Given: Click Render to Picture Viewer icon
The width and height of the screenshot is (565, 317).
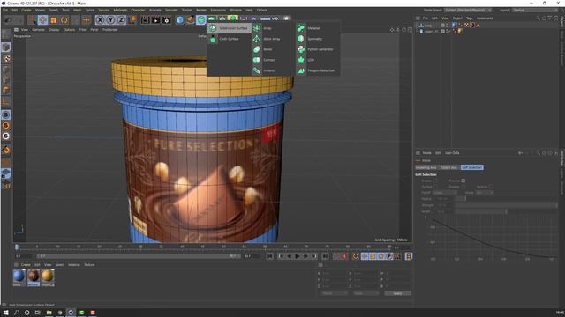Looking at the screenshot, I should pos(155,20).
